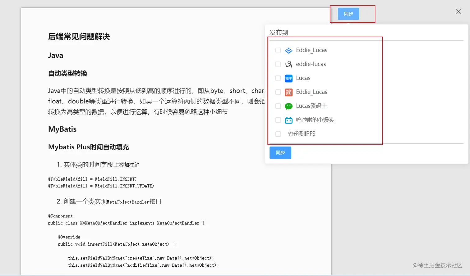The width and height of the screenshot is (470, 276).
Task: Enable the Lucas爱码士 checkbox
Action: pyautogui.click(x=278, y=106)
